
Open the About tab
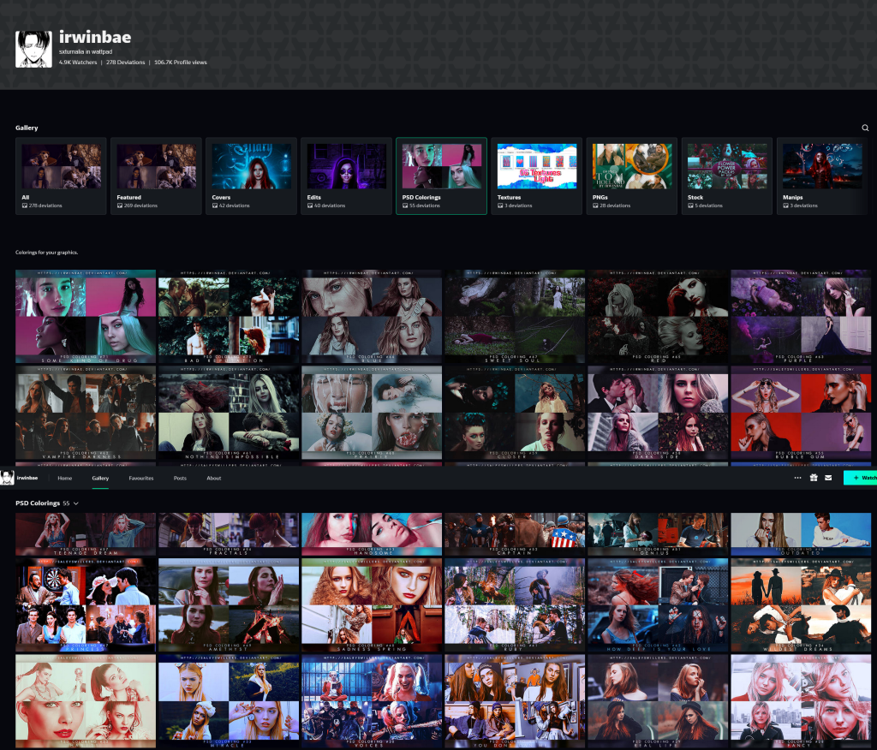point(214,478)
